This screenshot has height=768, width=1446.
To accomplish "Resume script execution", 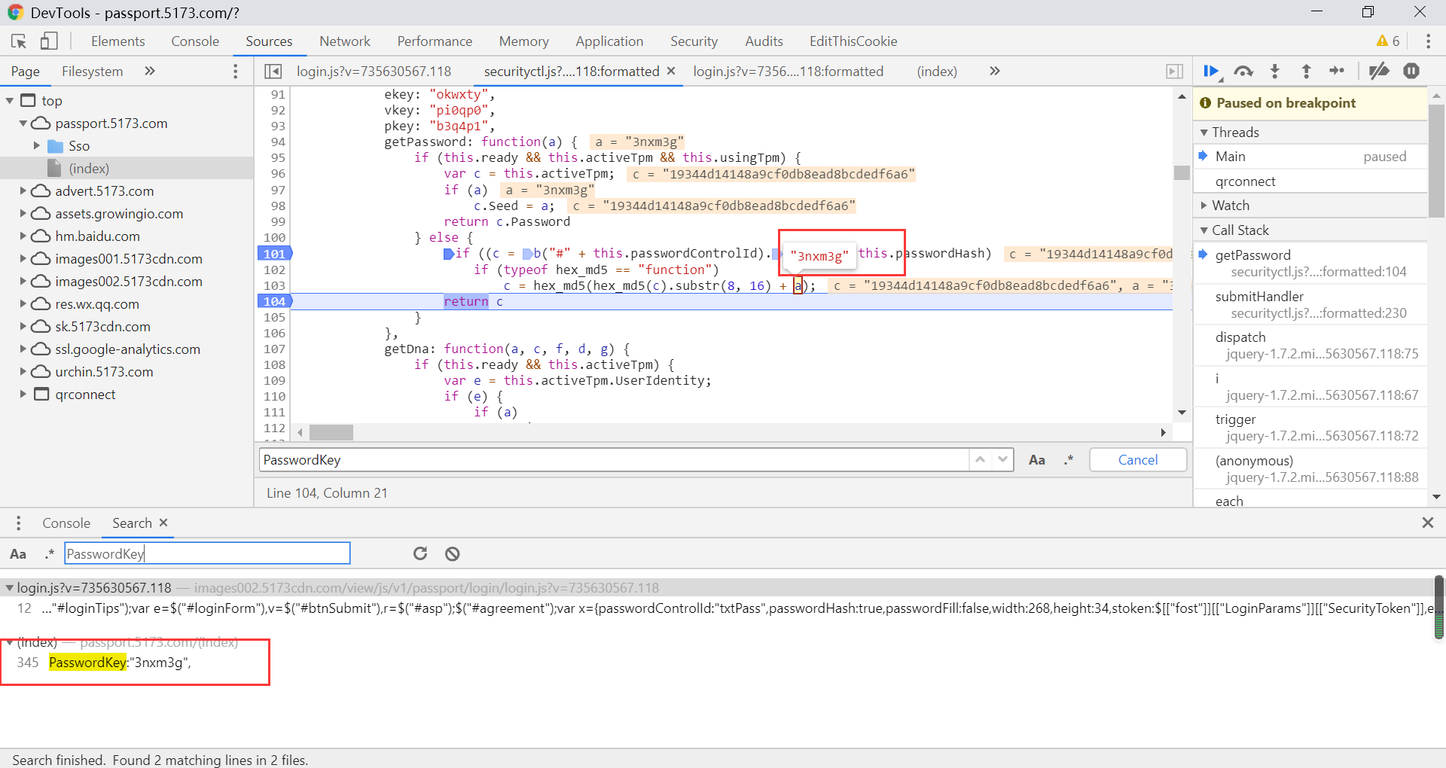I will tap(1212, 71).
